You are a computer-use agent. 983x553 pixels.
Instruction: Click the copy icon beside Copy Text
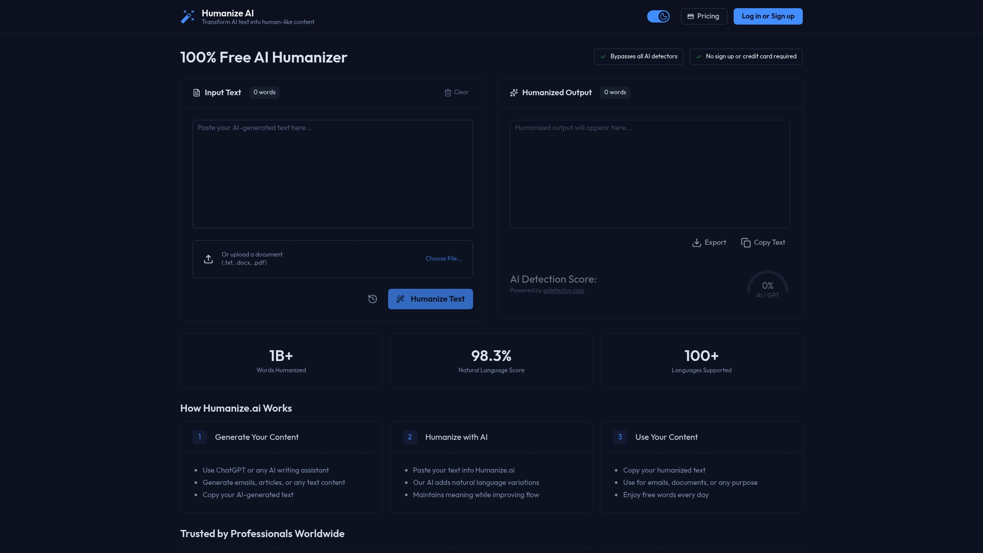pos(745,242)
